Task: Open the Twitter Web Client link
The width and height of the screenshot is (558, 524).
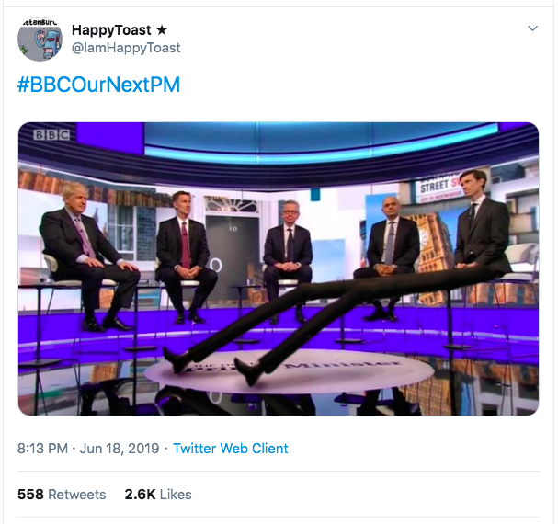Action: pyautogui.click(x=231, y=449)
